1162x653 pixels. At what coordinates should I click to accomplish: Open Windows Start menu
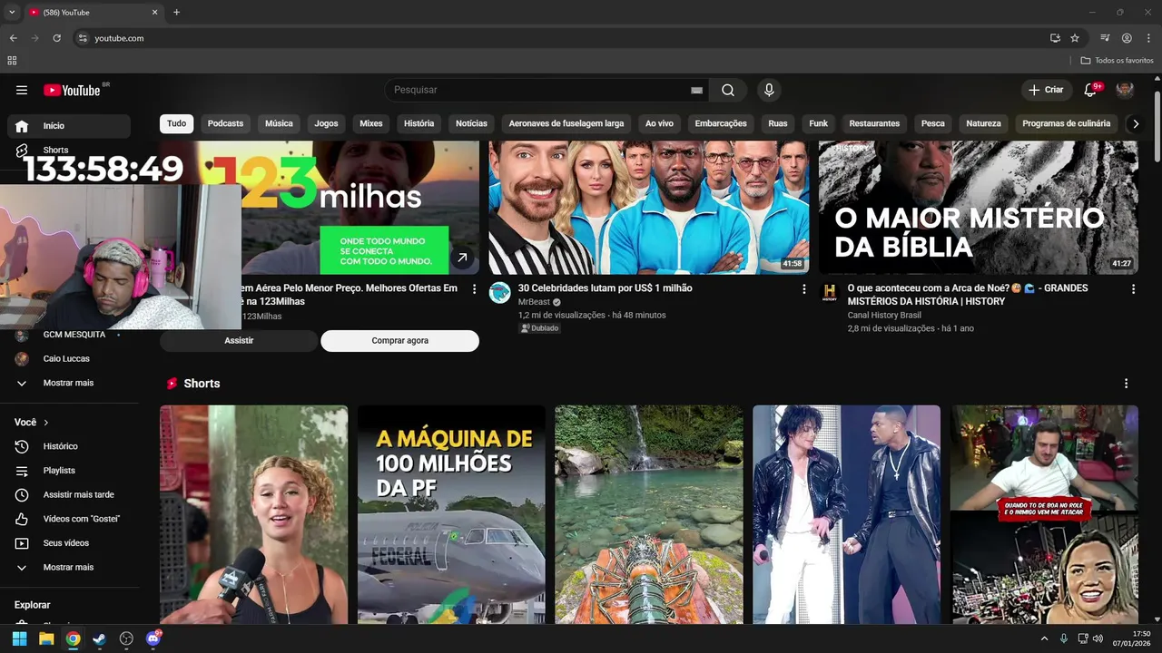pyautogui.click(x=19, y=638)
